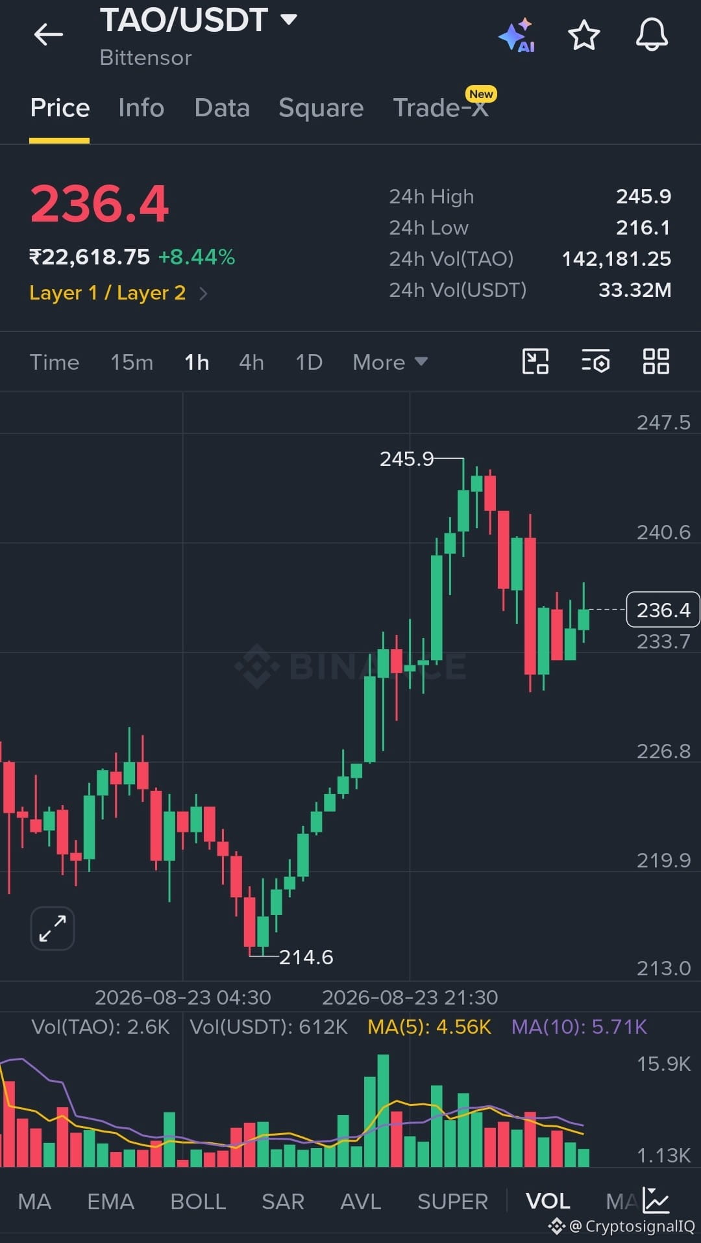Click the 2026-08-23 21:30 time label
701x1243 pixels.
(410, 997)
